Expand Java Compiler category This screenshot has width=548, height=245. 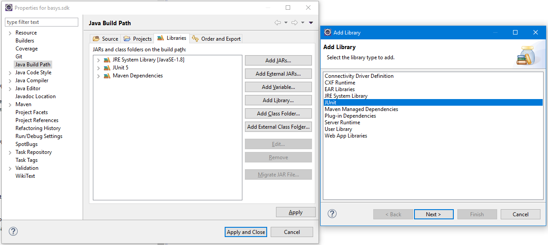[10, 81]
